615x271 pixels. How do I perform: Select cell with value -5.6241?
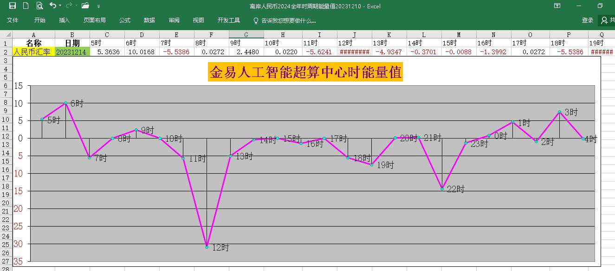pyautogui.click(x=320, y=52)
